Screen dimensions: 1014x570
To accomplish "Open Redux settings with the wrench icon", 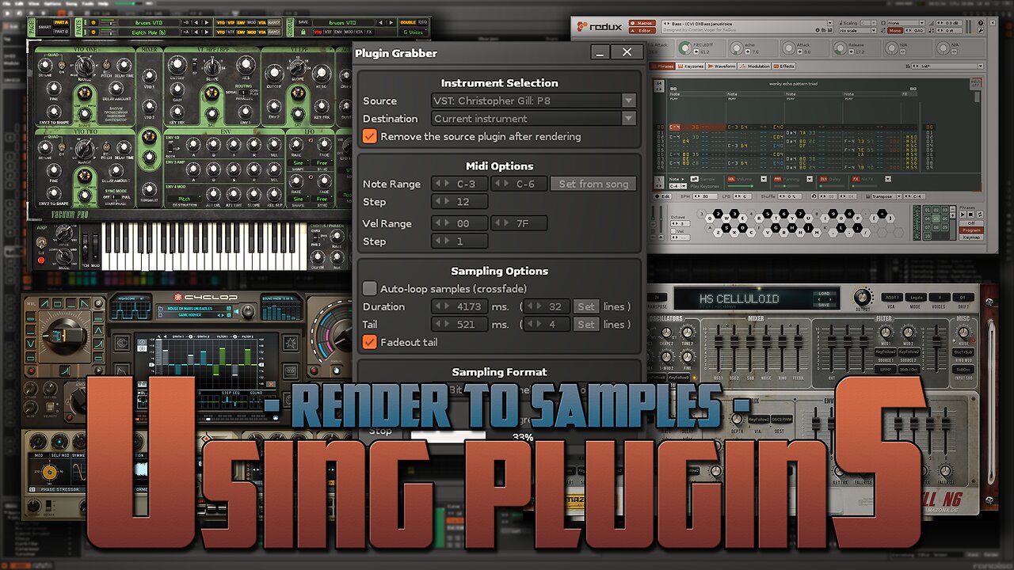I will (982, 31).
